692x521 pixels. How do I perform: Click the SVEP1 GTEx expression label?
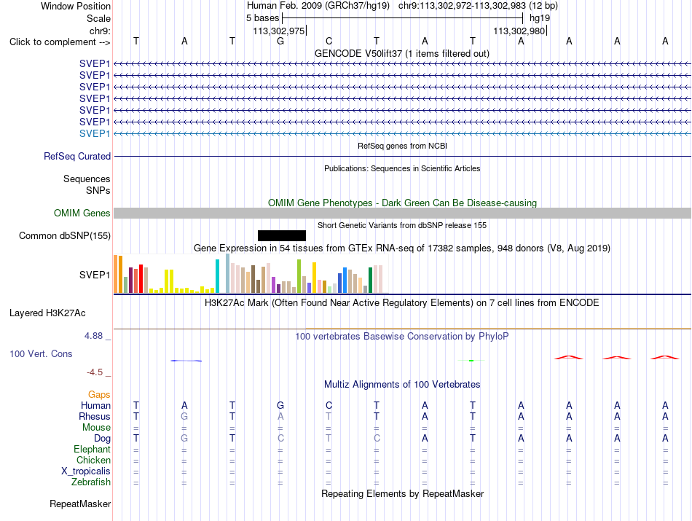(x=95, y=275)
